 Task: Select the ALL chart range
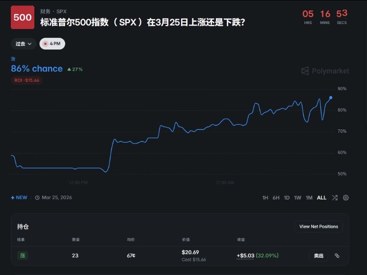321,198
